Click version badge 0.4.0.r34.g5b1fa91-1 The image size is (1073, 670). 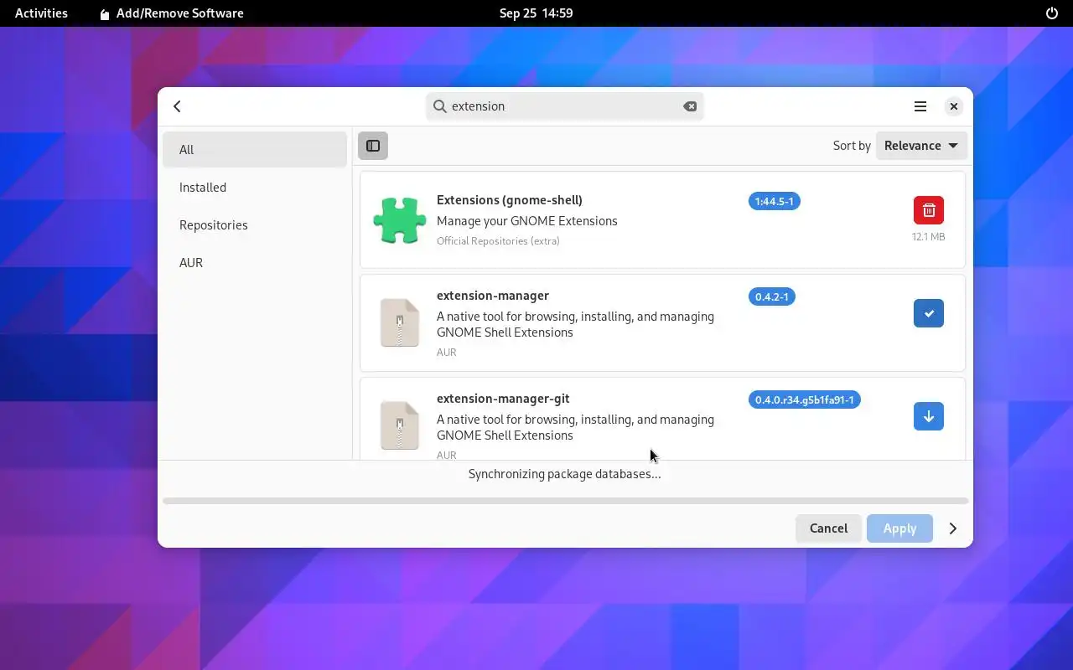click(x=804, y=399)
